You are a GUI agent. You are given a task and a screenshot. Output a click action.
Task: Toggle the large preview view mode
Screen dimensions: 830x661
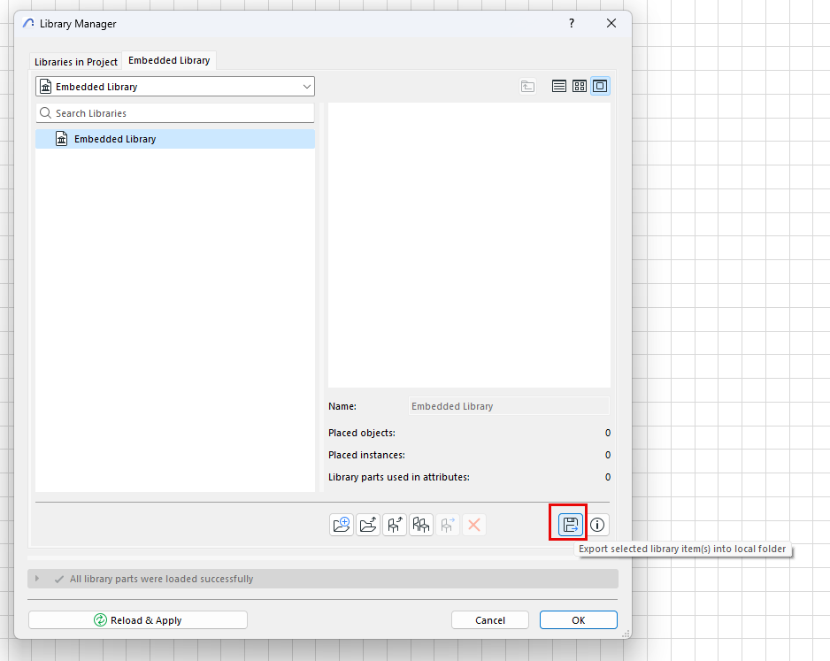click(600, 87)
